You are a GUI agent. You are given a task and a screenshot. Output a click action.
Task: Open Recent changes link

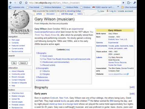(18, 77)
